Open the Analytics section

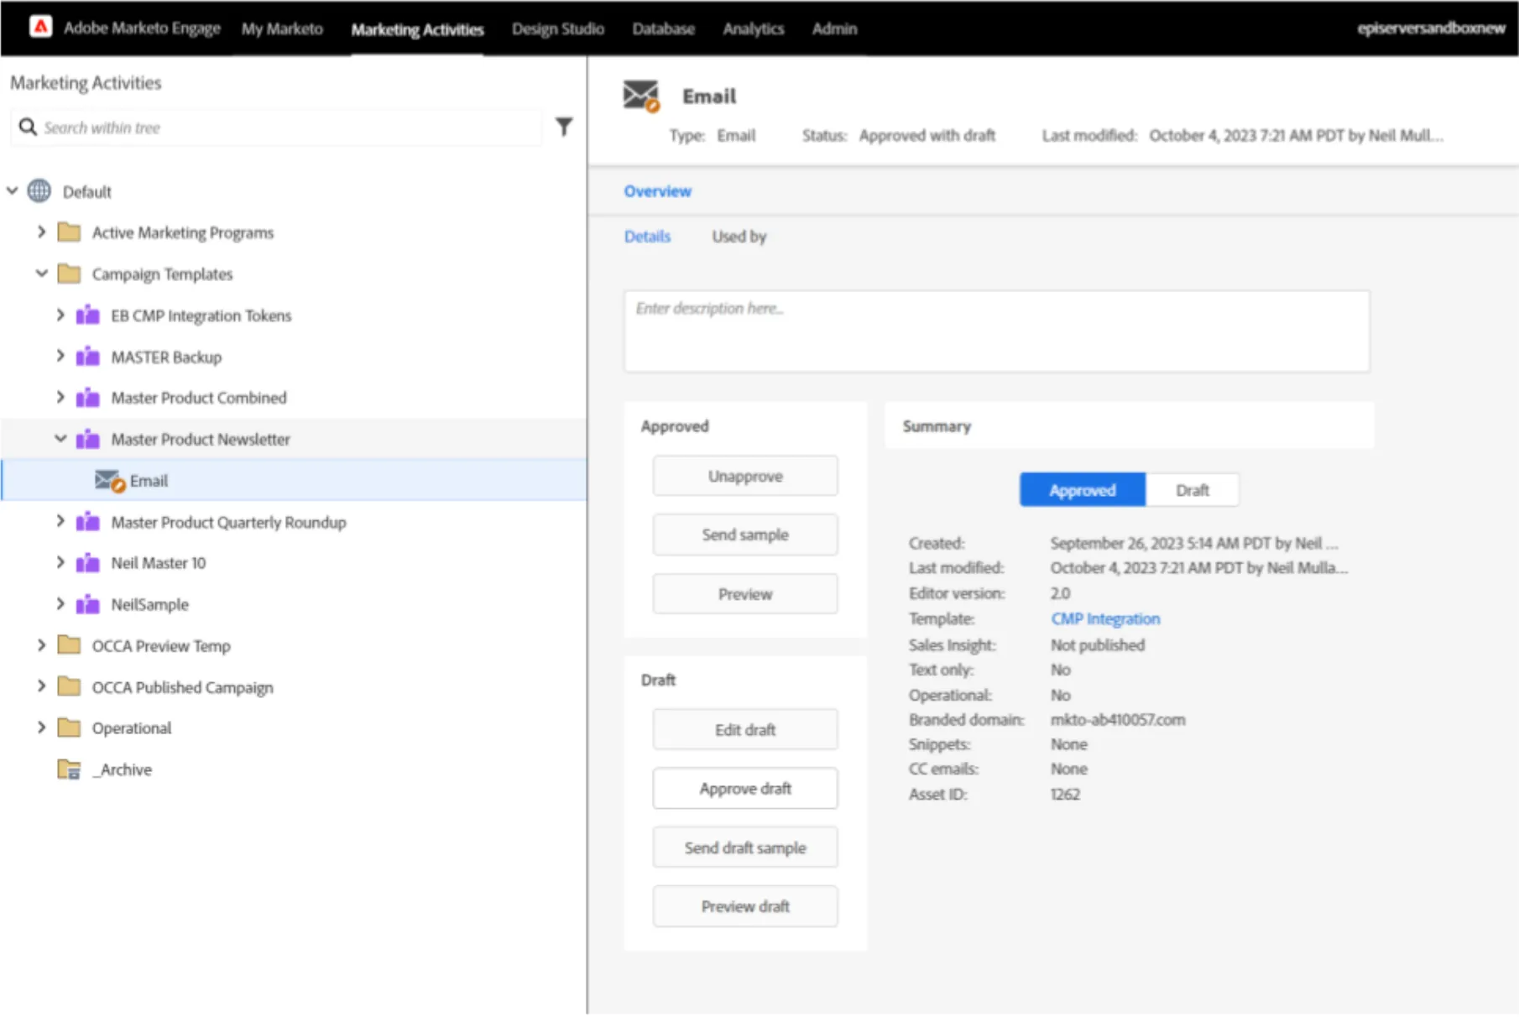[754, 29]
